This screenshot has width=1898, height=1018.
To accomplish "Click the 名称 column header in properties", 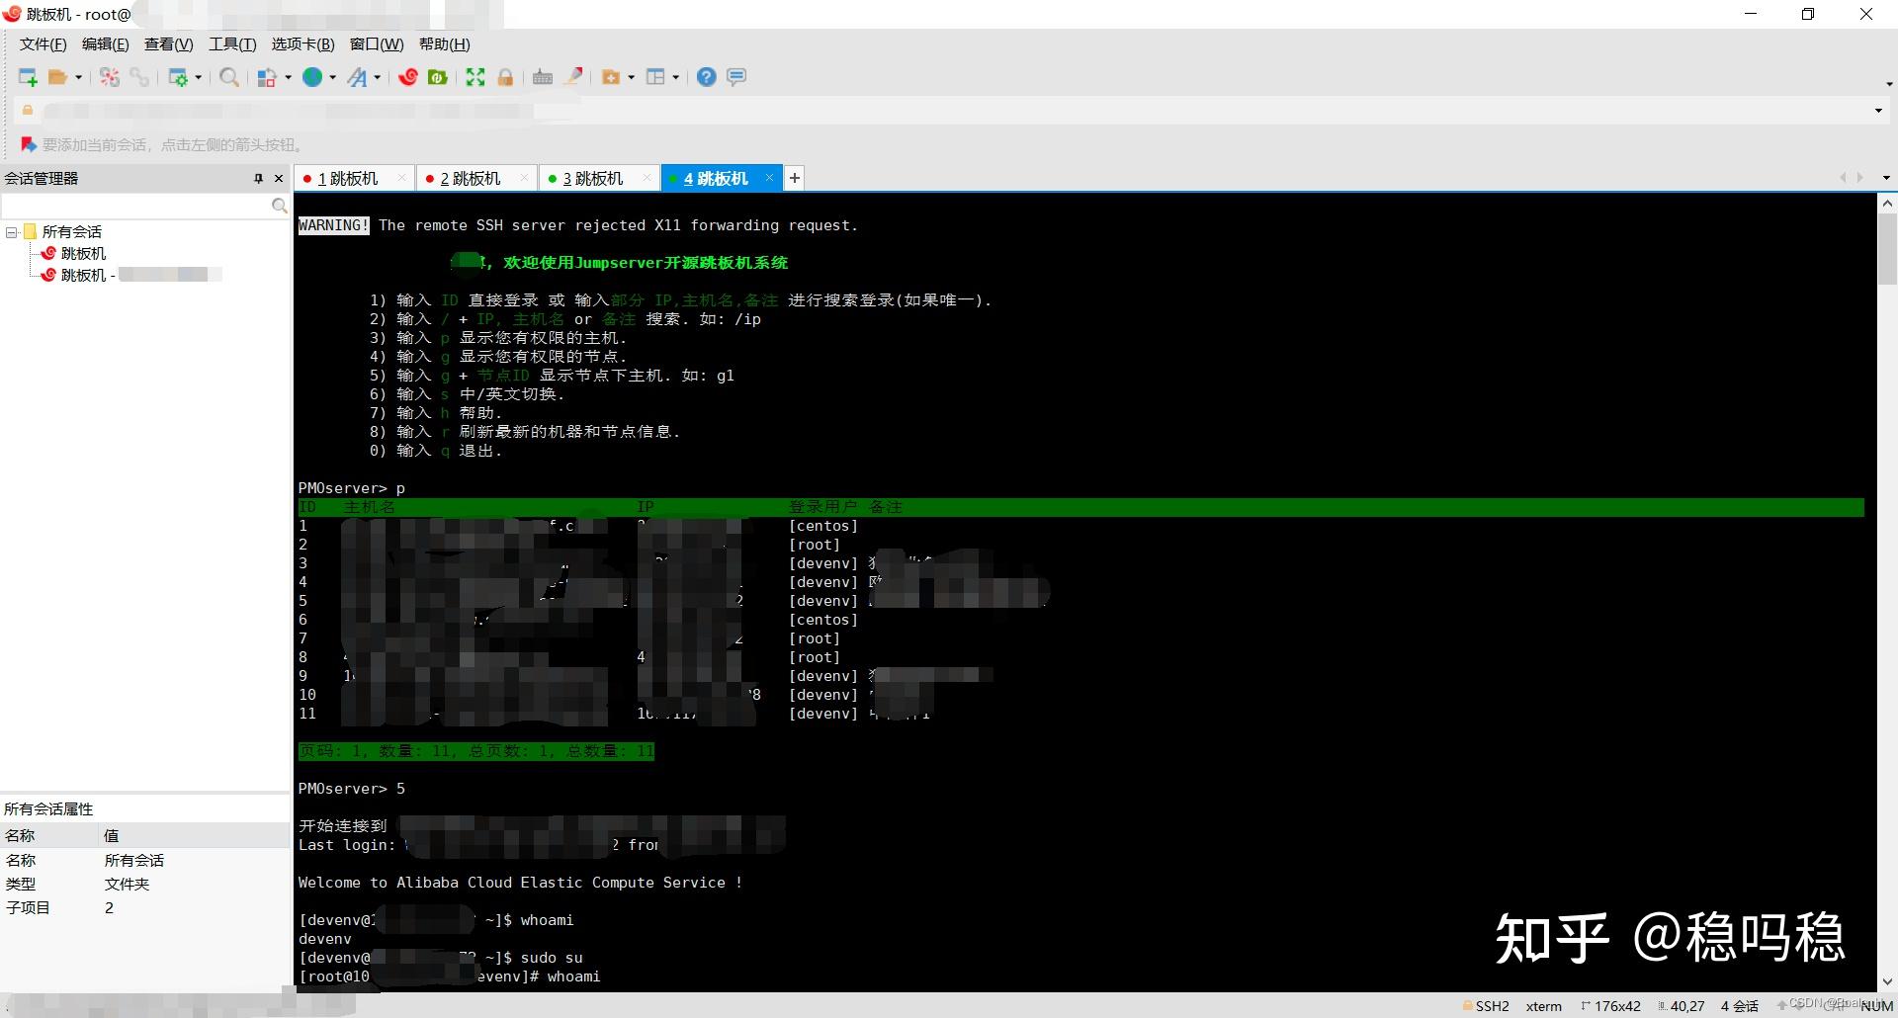I will point(49,836).
